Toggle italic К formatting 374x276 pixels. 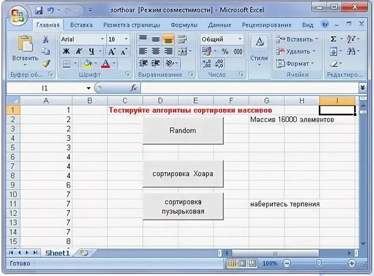coord(79,51)
